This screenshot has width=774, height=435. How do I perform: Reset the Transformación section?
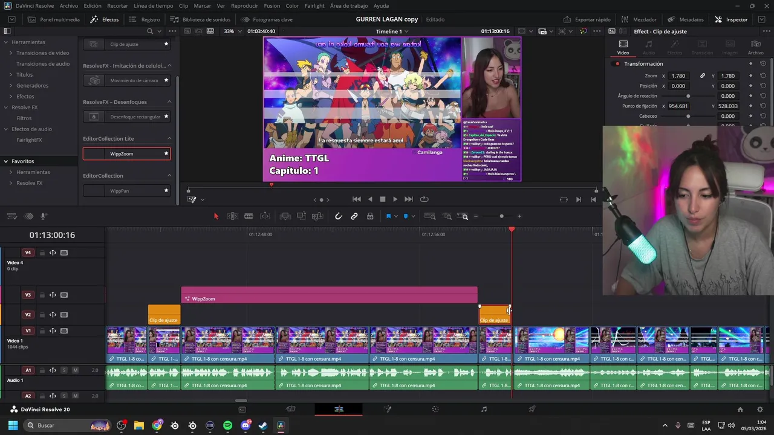click(763, 63)
